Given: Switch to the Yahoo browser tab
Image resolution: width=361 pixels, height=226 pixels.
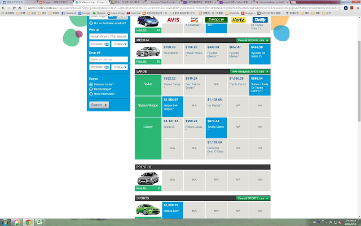Looking at the screenshot, I should [236, 2].
